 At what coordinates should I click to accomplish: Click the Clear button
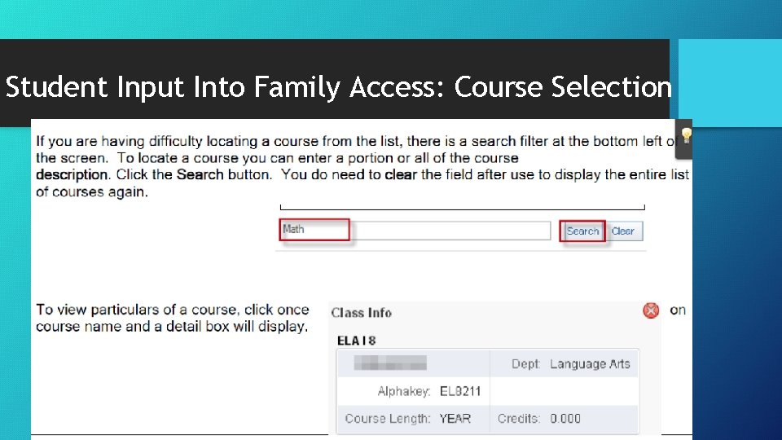coord(623,231)
